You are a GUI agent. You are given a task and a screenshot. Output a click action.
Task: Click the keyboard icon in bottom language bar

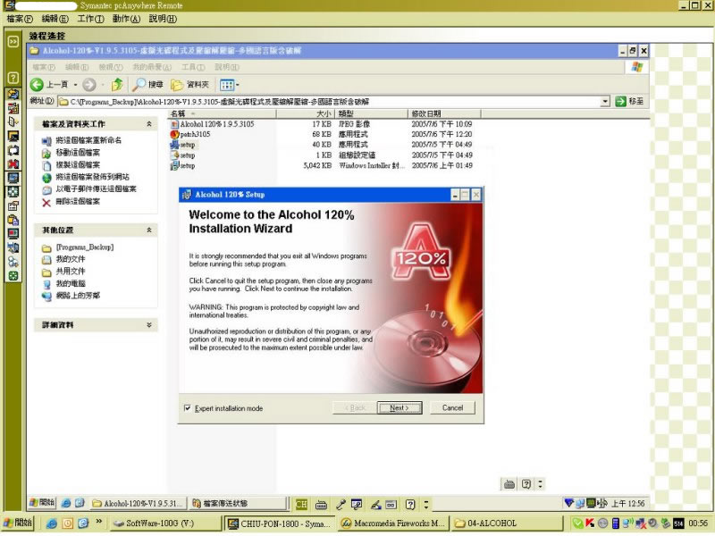(321, 504)
